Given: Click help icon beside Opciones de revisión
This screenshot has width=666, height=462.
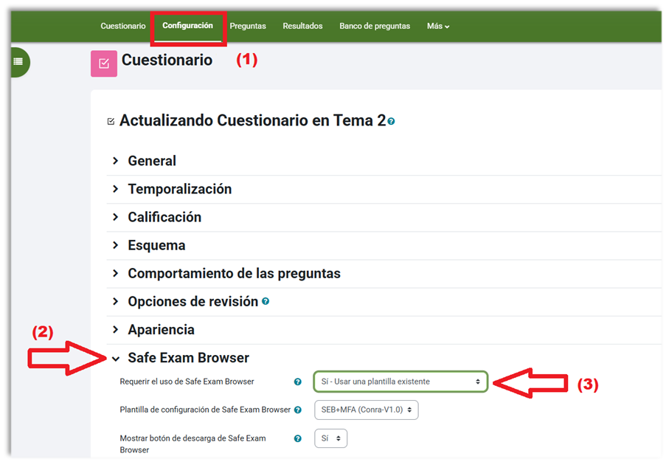Looking at the screenshot, I should (266, 302).
